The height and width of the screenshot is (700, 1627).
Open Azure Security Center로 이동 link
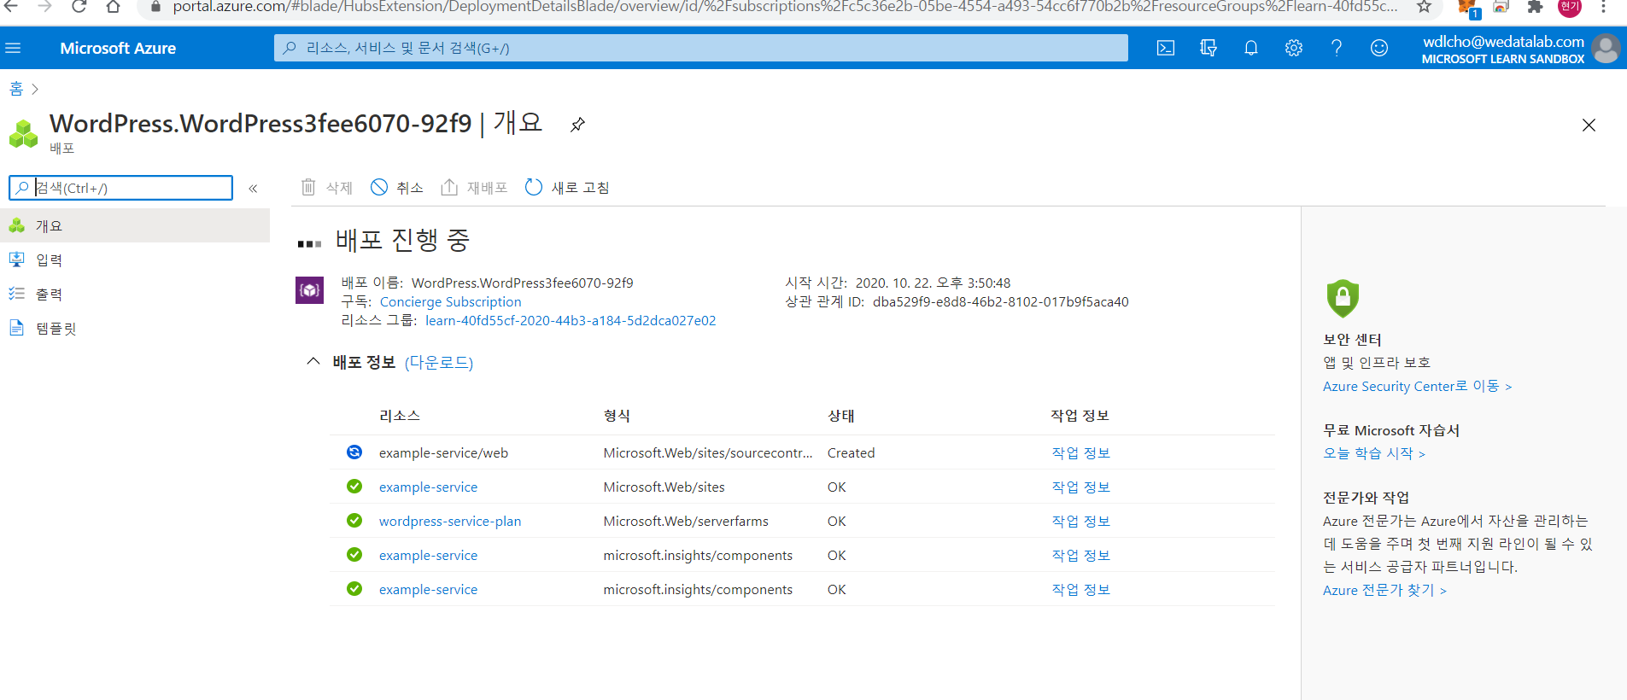pos(1417,386)
